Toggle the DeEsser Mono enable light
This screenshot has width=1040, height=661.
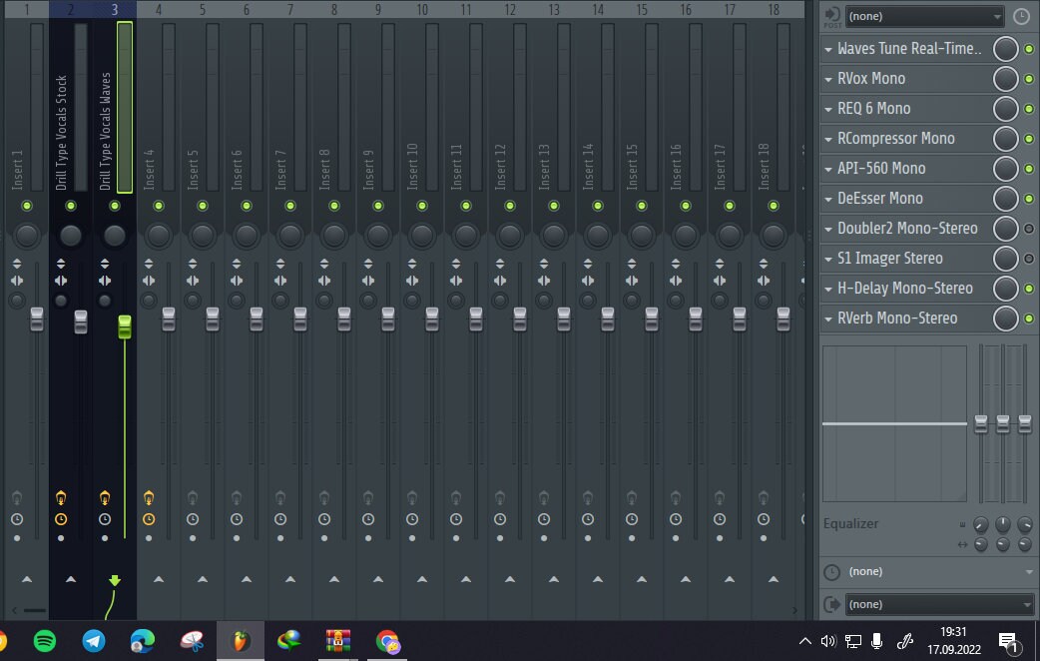(1031, 198)
